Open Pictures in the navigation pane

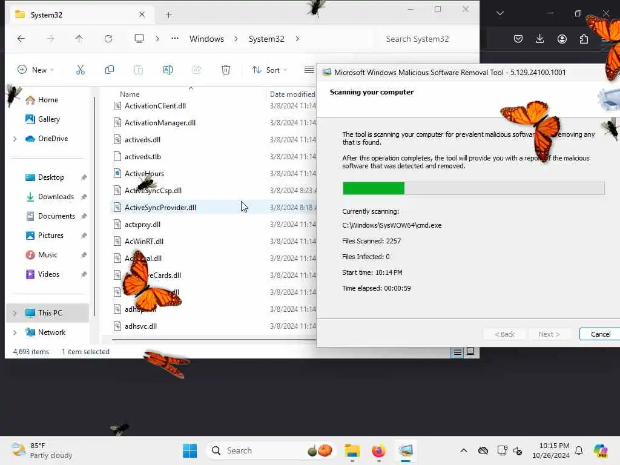pos(51,236)
